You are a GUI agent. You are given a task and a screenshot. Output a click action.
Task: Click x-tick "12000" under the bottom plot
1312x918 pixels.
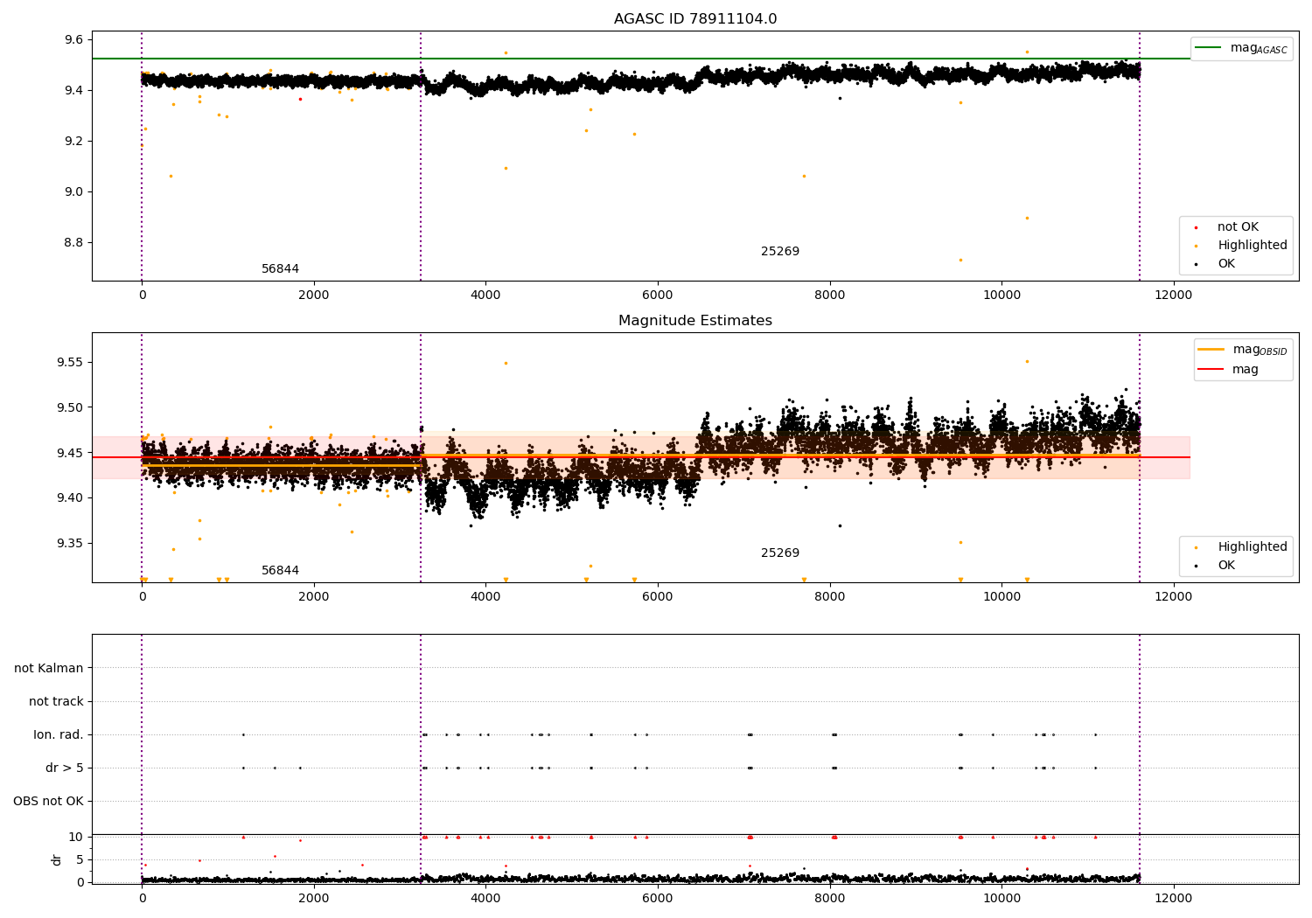click(1173, 898)
